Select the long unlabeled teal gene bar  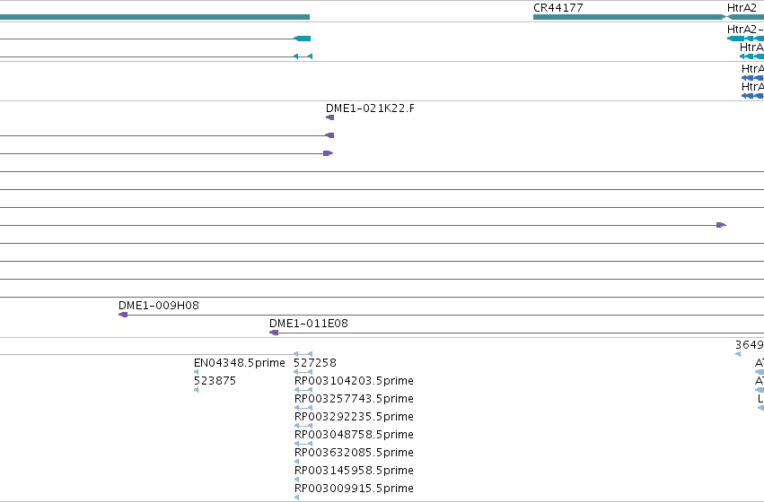pos(154,17)
